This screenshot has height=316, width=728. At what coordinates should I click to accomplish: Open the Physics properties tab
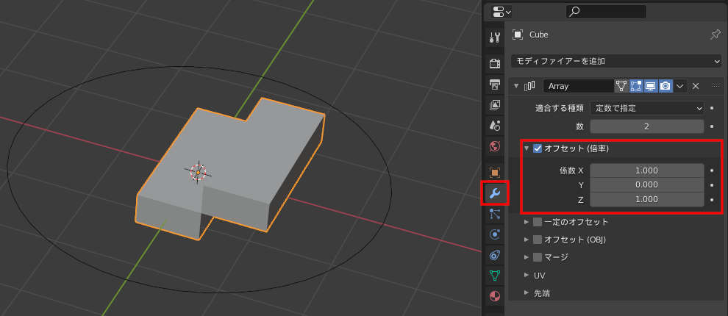[495, 234]
